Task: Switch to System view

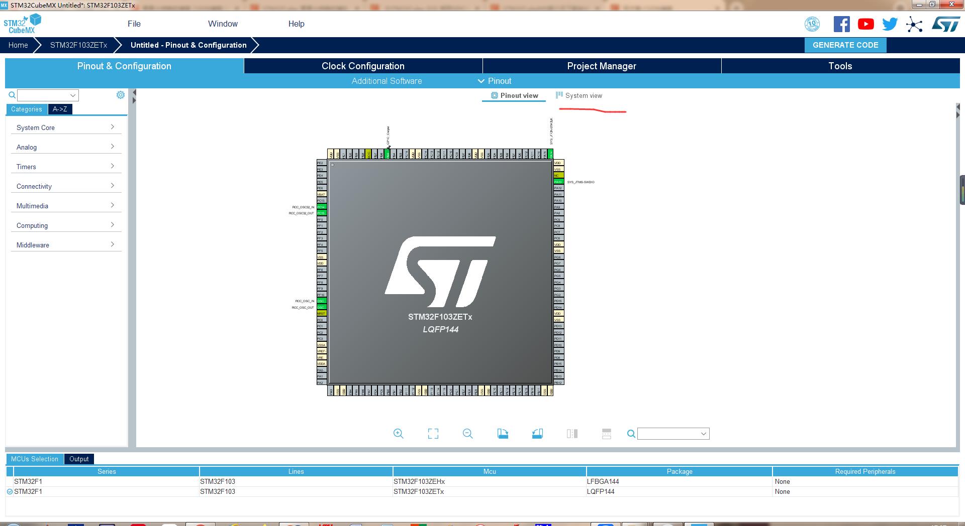Action: click(x=578, y=95)
